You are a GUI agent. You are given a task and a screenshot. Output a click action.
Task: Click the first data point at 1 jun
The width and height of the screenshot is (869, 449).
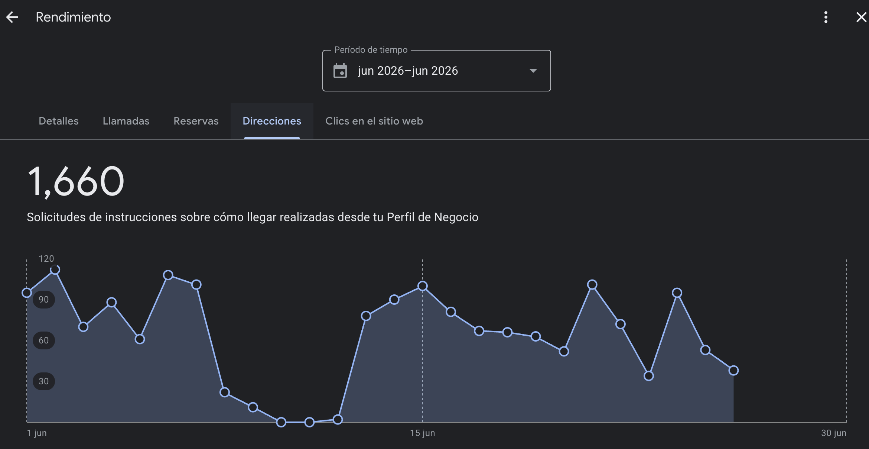(27, 293)
